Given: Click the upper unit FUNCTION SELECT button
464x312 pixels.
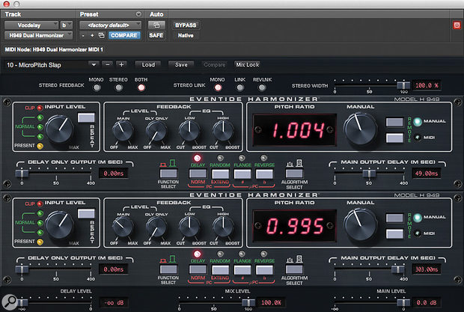Looking at the screenshot, I should (168, 174).
